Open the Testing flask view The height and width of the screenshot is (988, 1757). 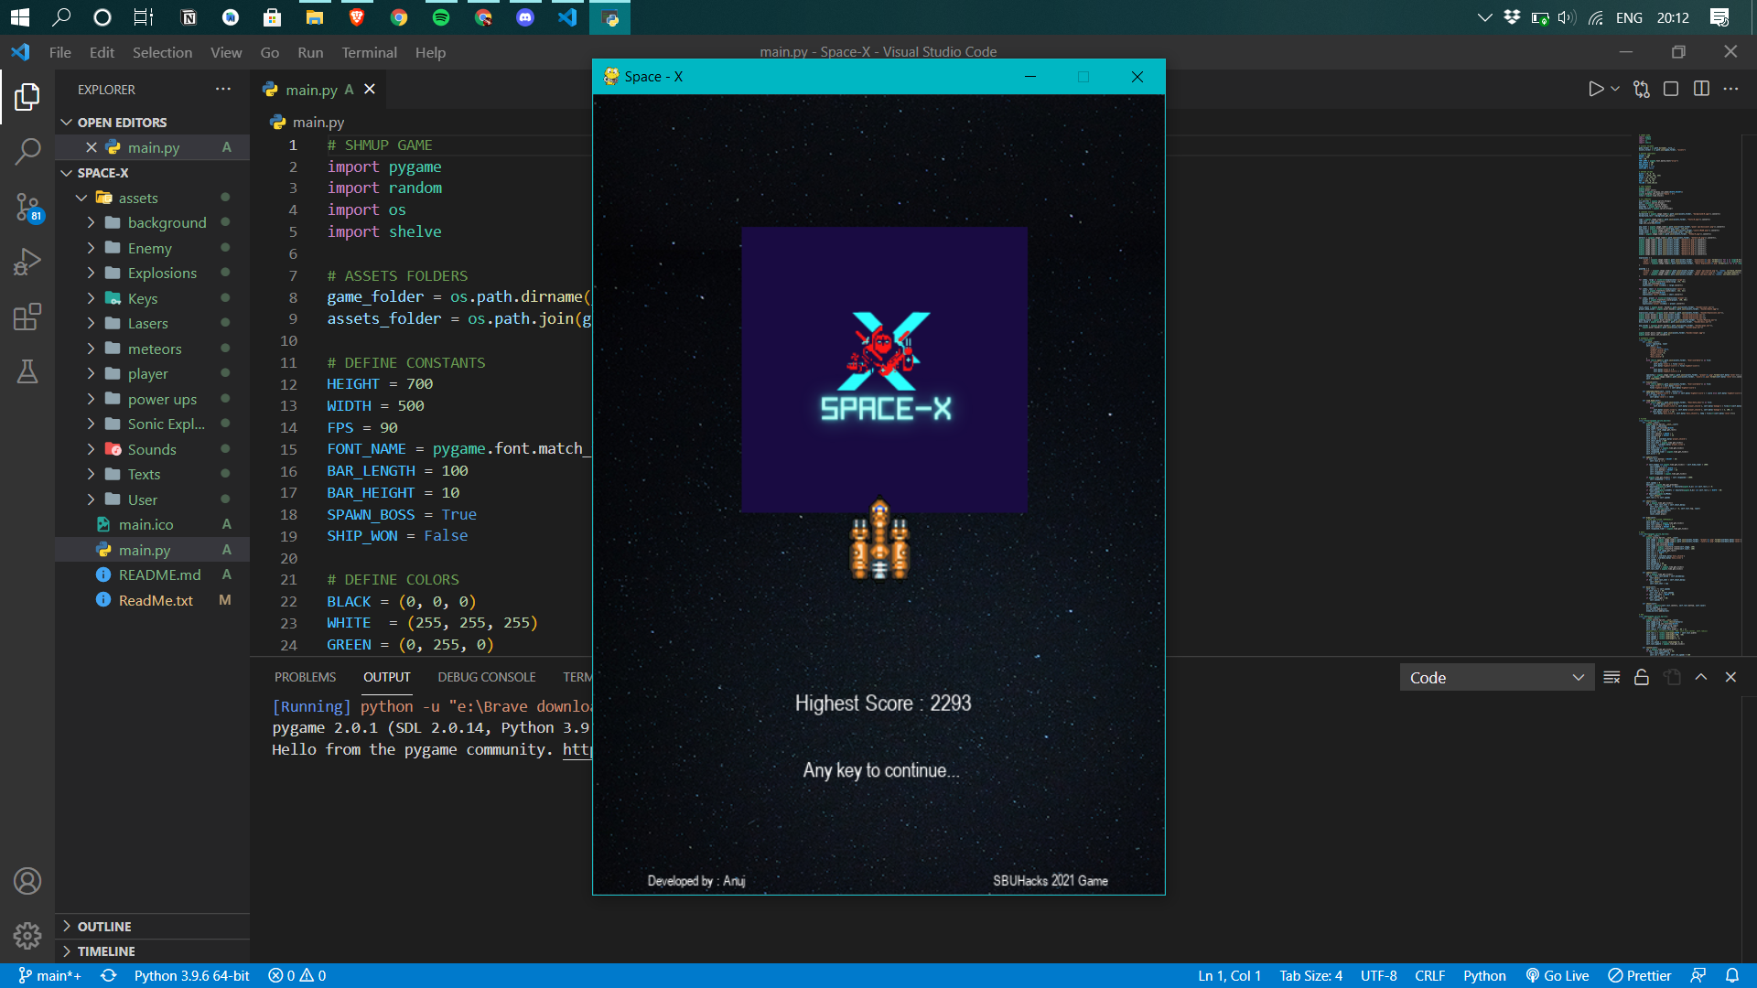point(27,371)
